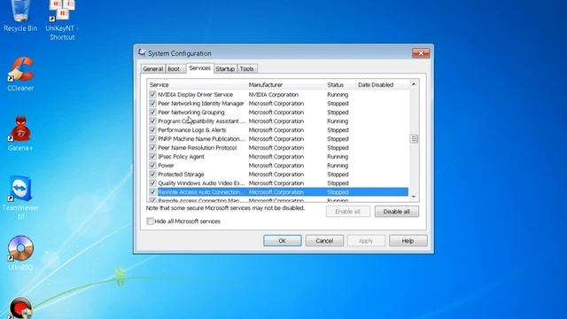Uncheck the Power service checkbox
The width and height of the screenshot is (567, 319).
click(152, 166)
